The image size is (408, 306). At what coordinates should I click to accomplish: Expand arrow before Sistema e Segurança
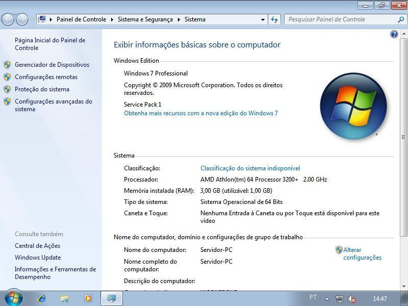click(x=112, y=19)
